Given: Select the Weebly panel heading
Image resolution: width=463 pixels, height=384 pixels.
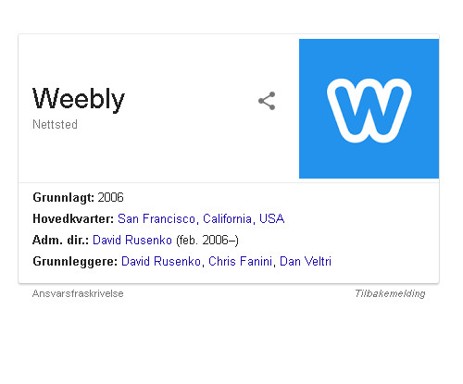Looking at the screenshot, I should tap(79, 99).
